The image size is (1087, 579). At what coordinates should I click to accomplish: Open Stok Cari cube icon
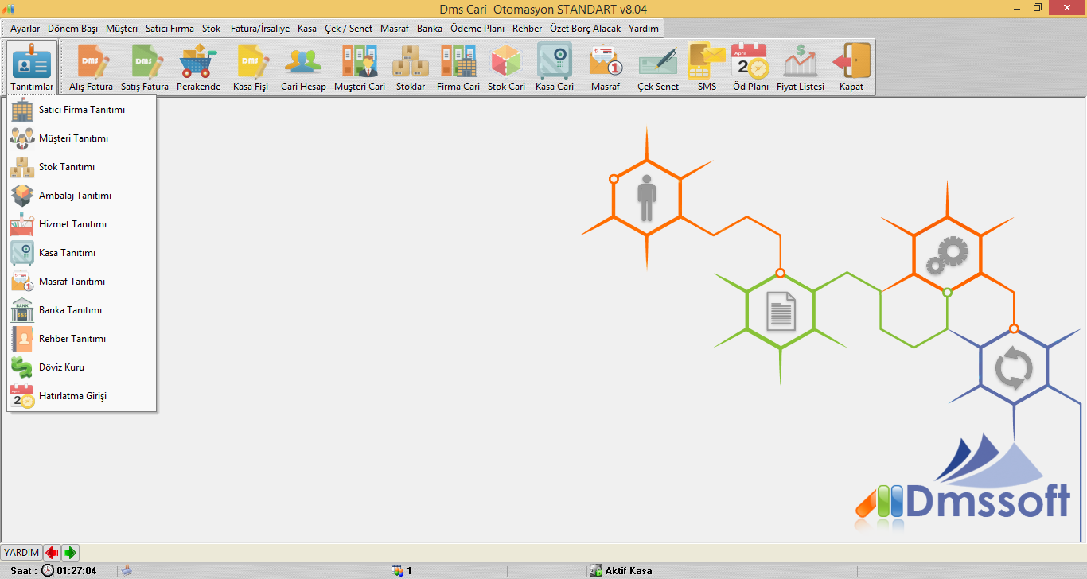pos(506,68)
